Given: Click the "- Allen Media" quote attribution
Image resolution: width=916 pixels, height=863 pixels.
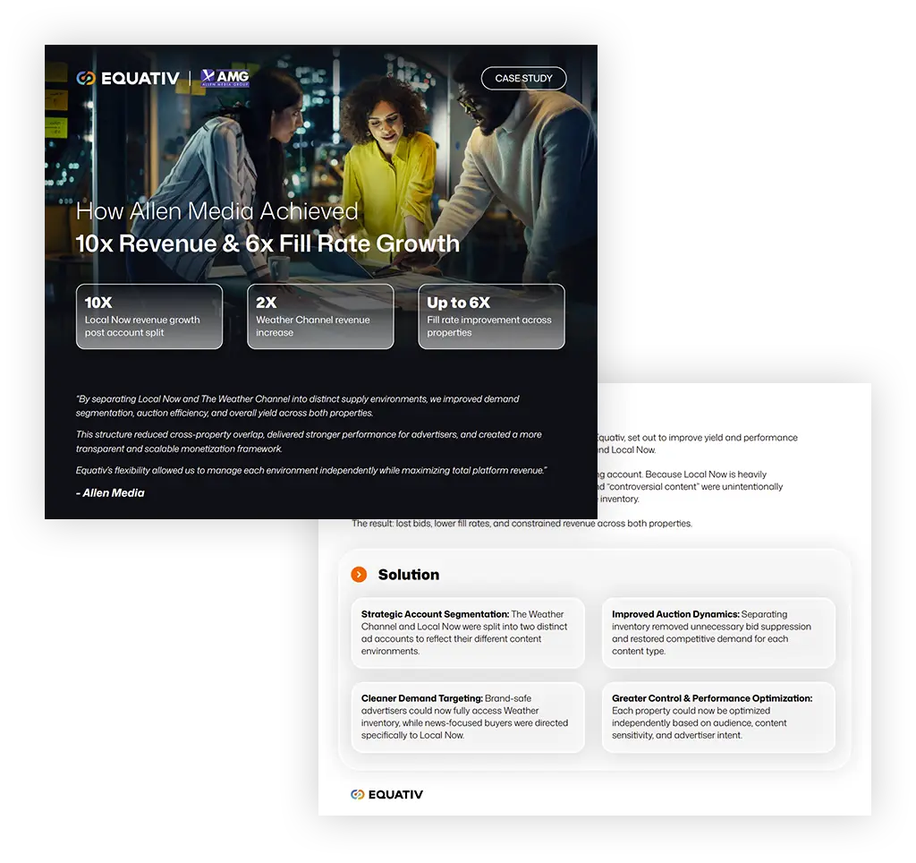Looking at the screenshot, I should click(x=110, y=493).
